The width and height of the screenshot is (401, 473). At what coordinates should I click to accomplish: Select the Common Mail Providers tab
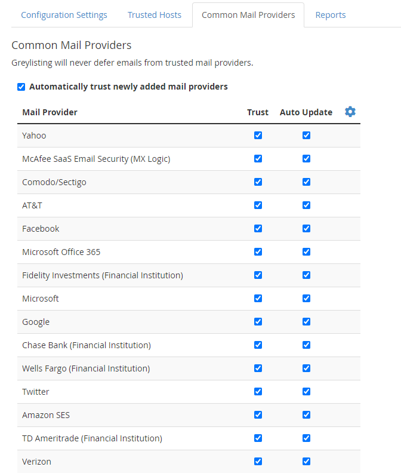click(x=248, y=15)
